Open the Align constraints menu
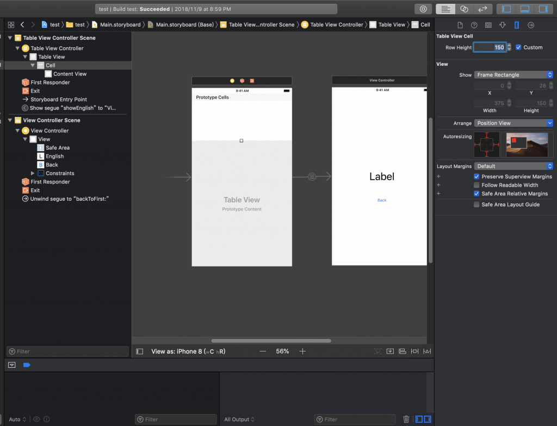 (x=402, y=351)
